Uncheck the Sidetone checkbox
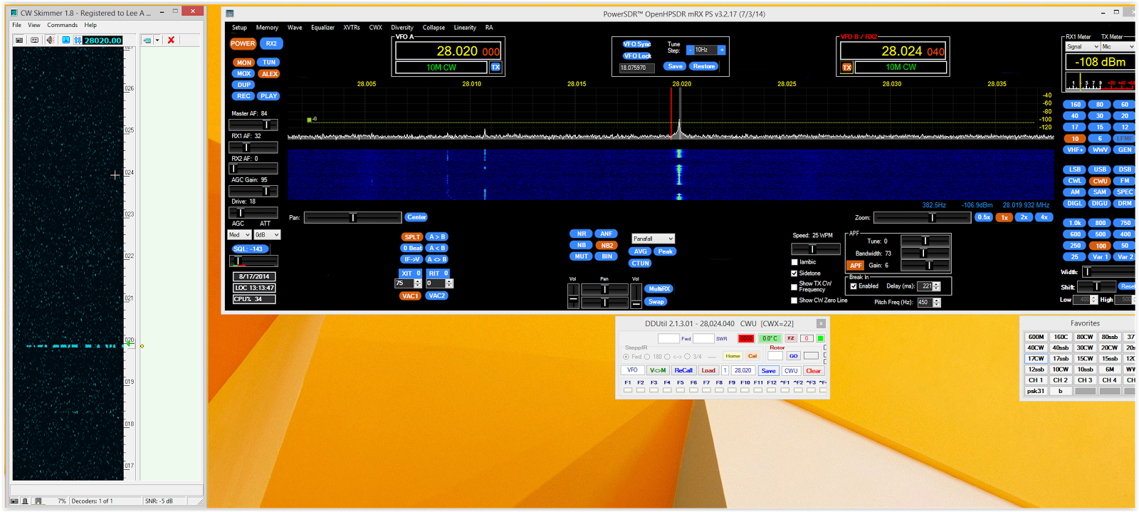The height and width of the screenshot is (512, 1139). pos(794,273)
